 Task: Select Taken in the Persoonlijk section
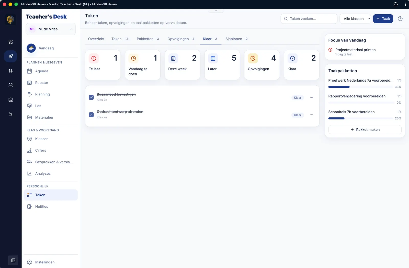click(x=51, y=195)
